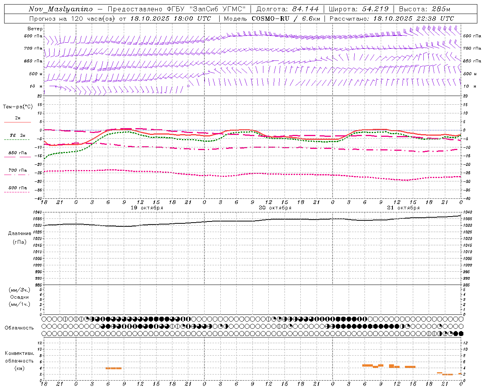Click the Высота: 285м value
The height and width of the screenshot is (387, 483).
(x=425, y=9)
